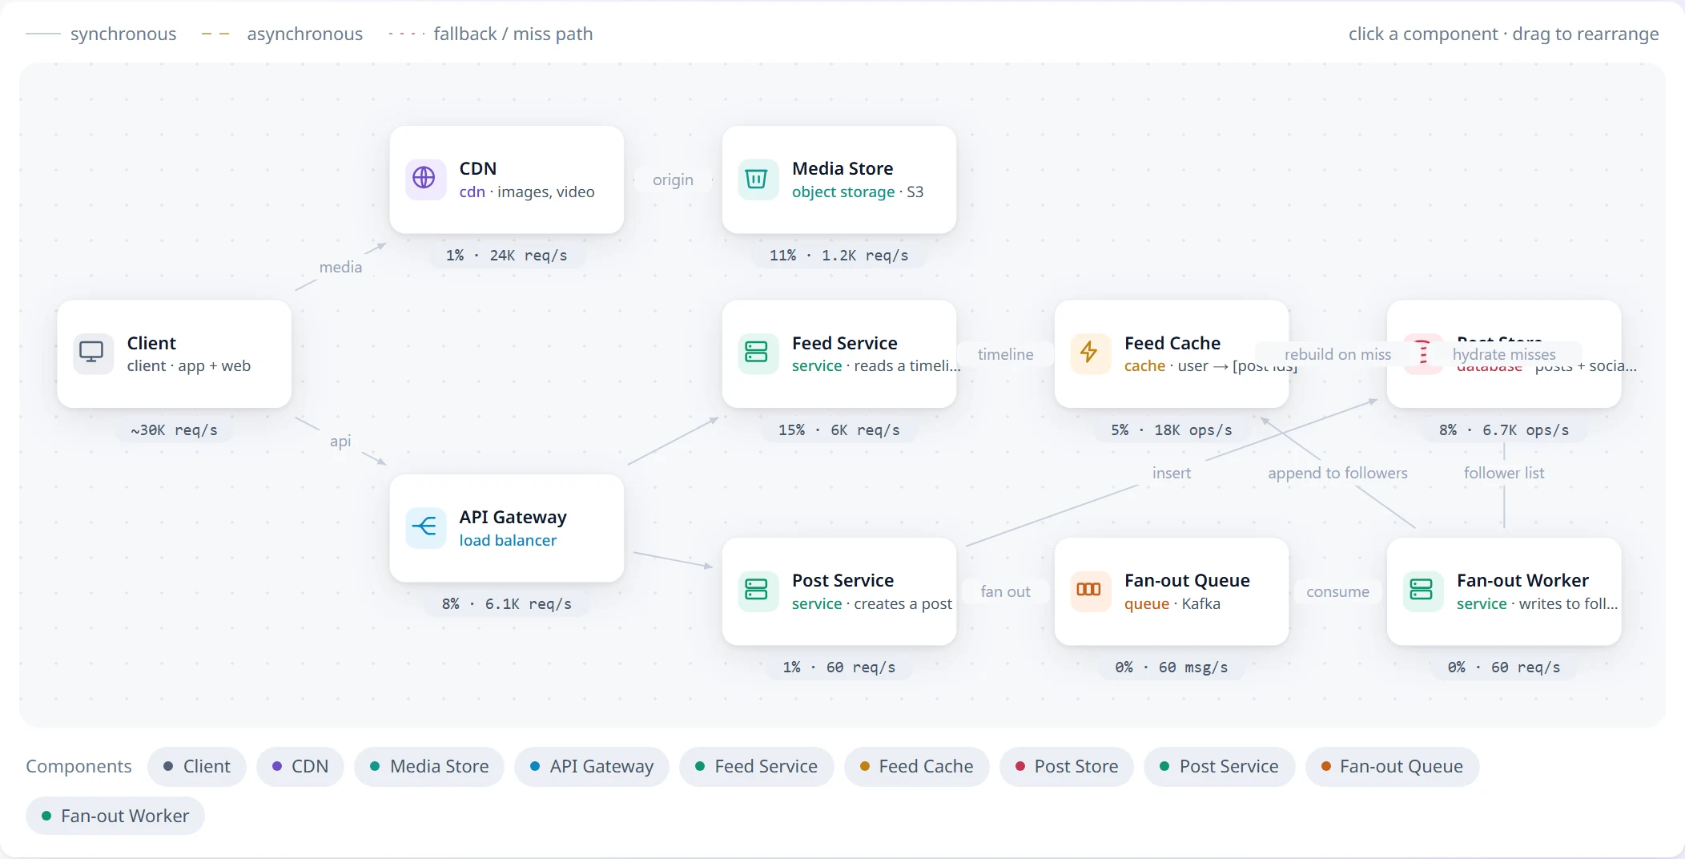Choose the Fan-out Queue component chip
This screenshot has height=859, width=1685.
coord(1392,766)
